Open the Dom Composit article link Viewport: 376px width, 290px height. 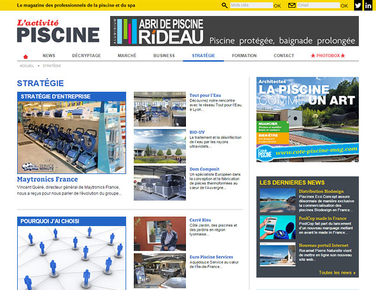(x=204, y=169)
